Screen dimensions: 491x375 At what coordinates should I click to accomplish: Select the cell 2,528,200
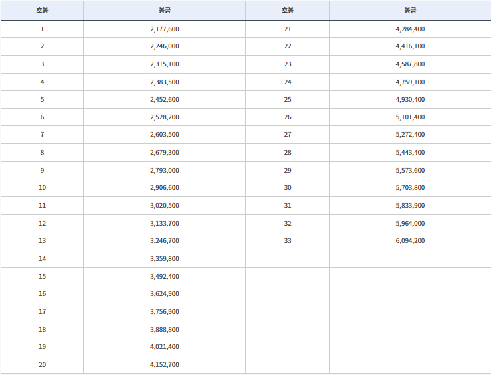point(165,117)
